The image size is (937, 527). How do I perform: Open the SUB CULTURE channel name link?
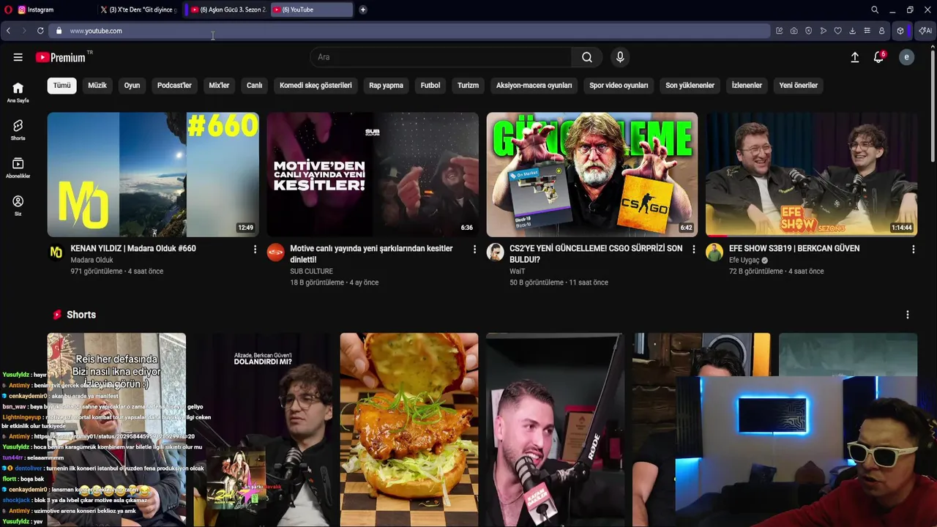[x=311, y=272]
